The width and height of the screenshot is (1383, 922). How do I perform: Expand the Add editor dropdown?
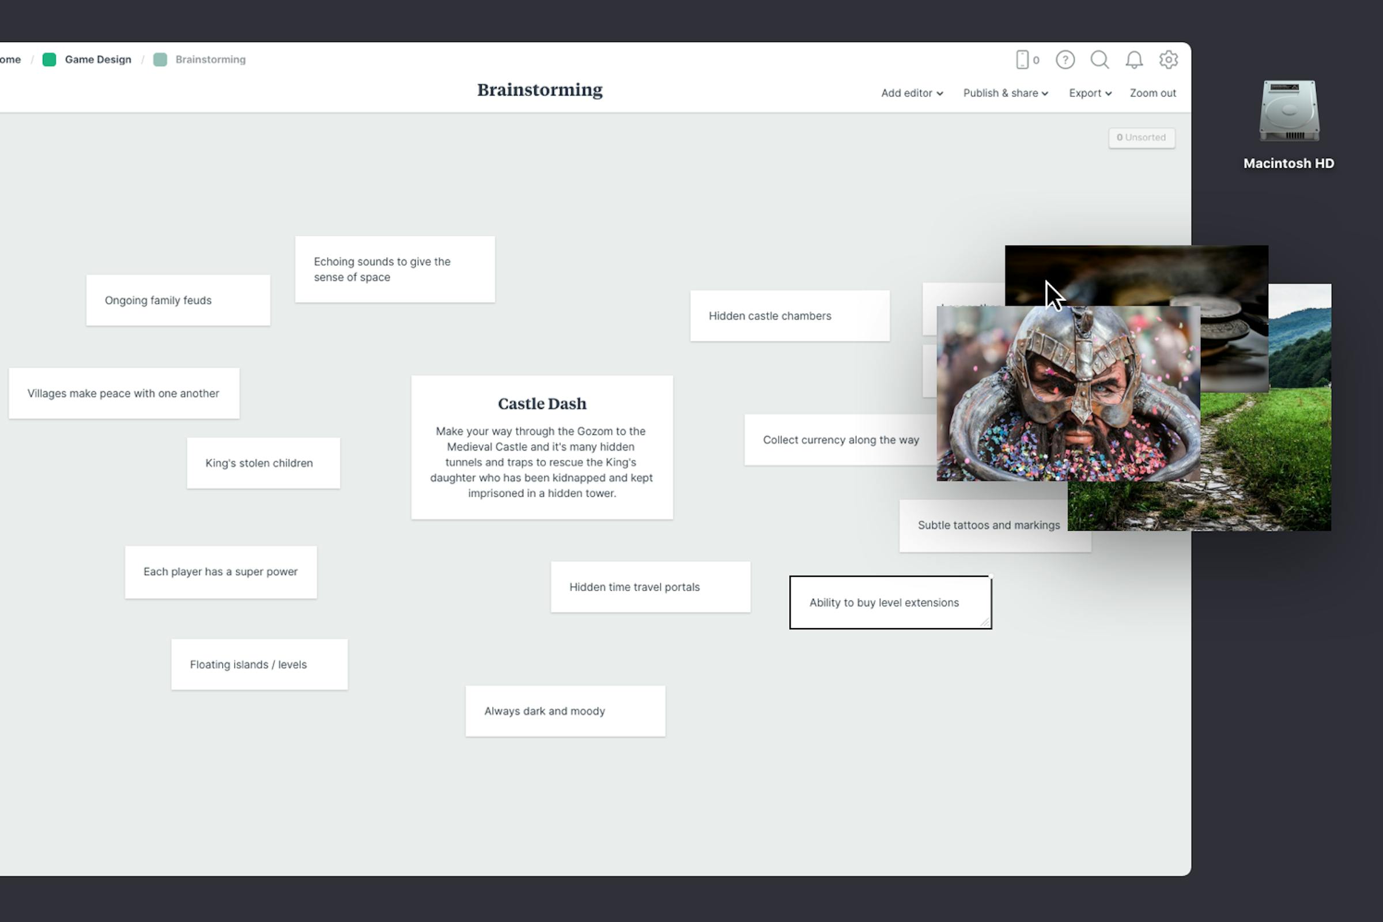coord(911,93)
